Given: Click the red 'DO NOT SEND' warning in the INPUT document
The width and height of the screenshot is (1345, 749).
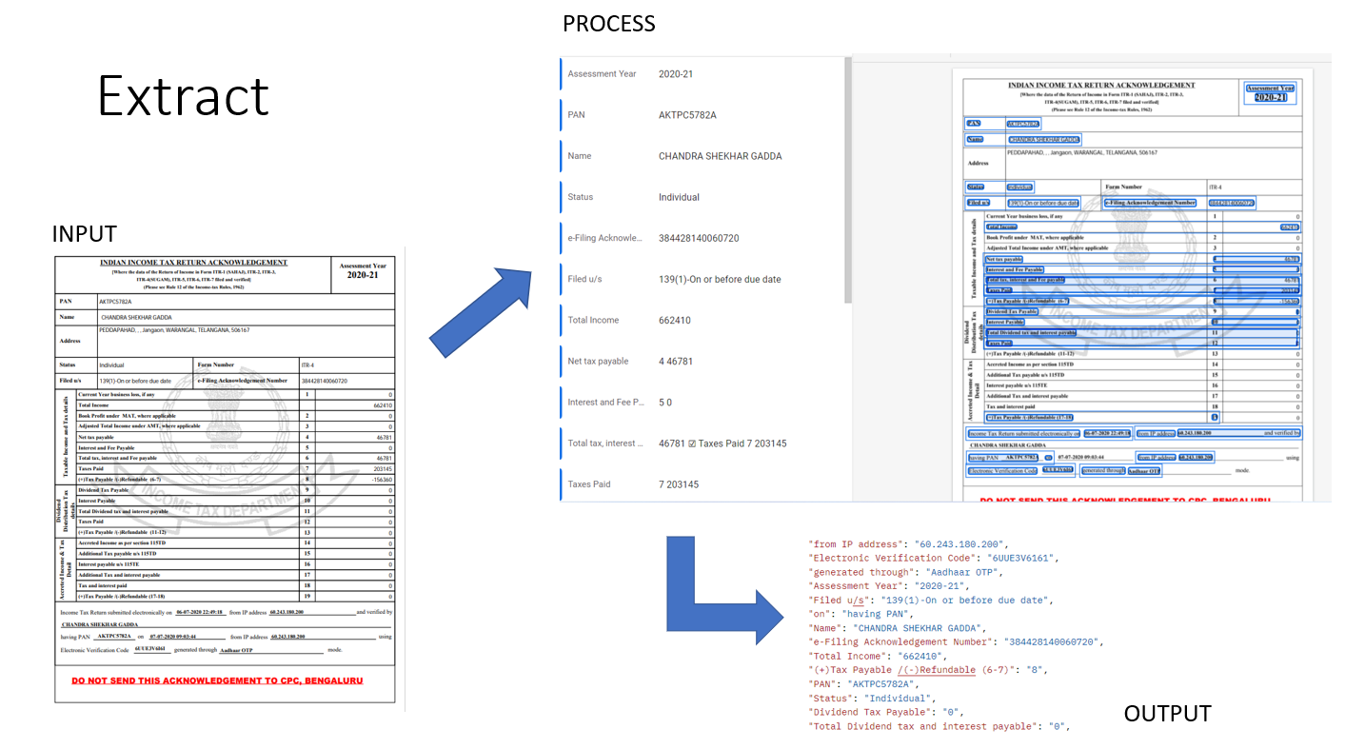Looking at the screenshot, I should click(217, 681).
